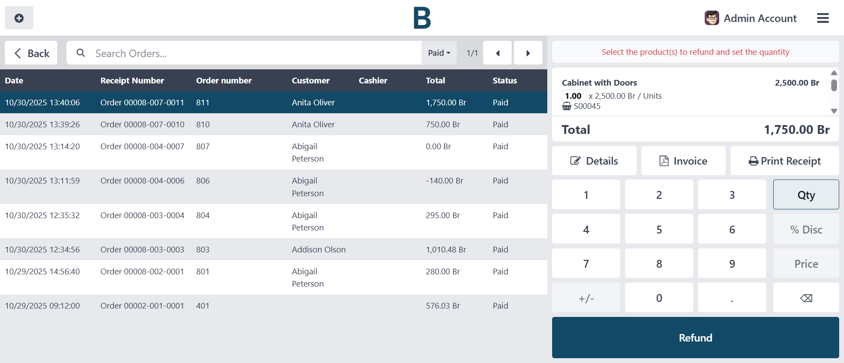Viewport: 844px width, 363px height.
Task: Go to next orders page arrow
Action: coord(528,53)
